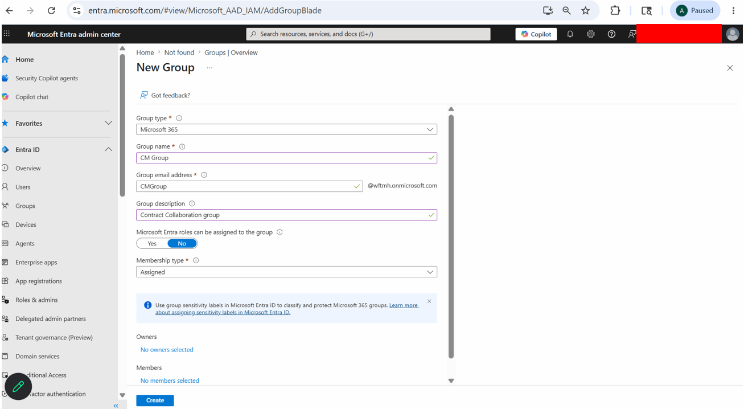The height and width of the screenshot is (409, 748).
Task: Collapse sidebar with double chevron icon
Action: 116,406
